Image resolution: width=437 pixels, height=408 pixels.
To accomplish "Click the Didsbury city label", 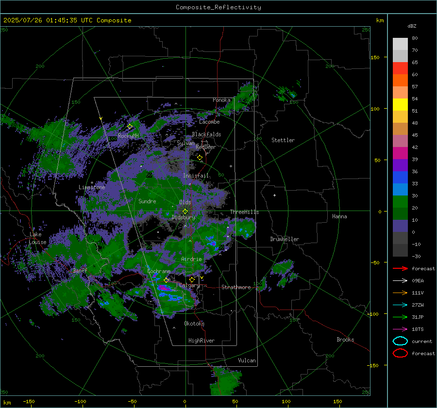I will (184, 217).
